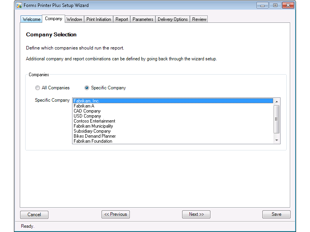This screenshot has width=310, height=232.
Task: Maximize the Setup Wizard window
Action: coord(275,5)
